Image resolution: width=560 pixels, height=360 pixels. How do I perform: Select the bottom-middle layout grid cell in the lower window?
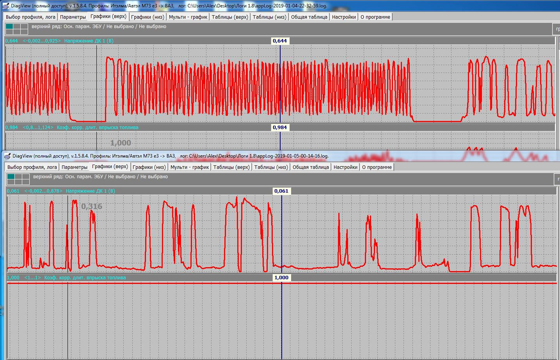pos(18,182)
